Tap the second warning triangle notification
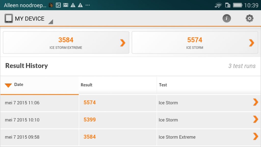 click(80, 5)
